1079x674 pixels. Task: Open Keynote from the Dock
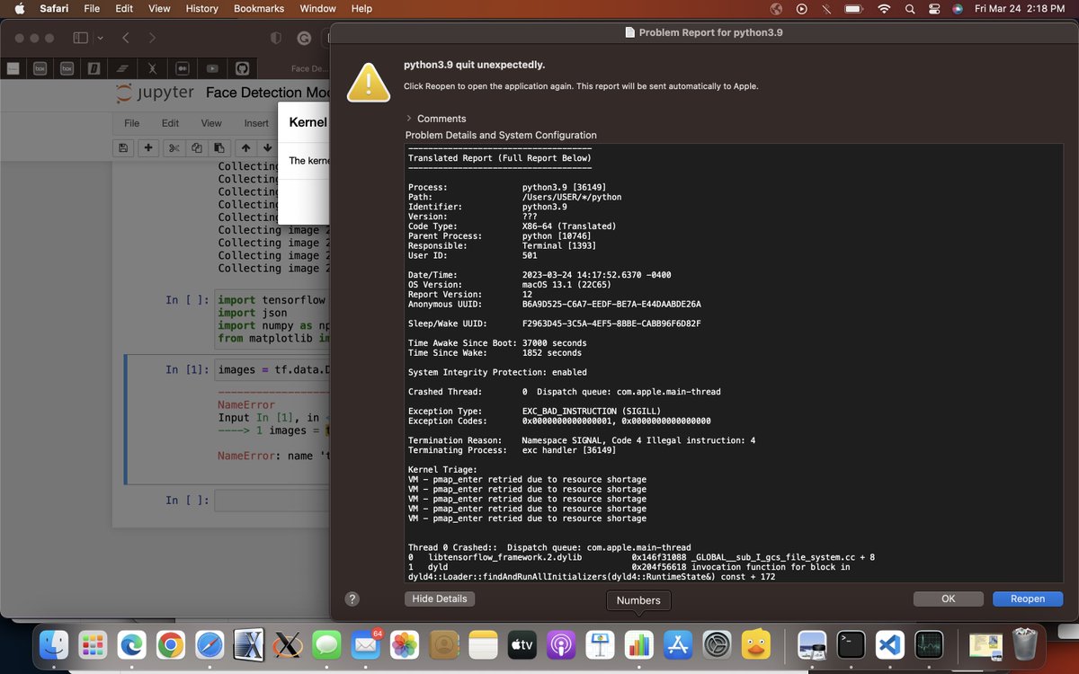[600, 643]
